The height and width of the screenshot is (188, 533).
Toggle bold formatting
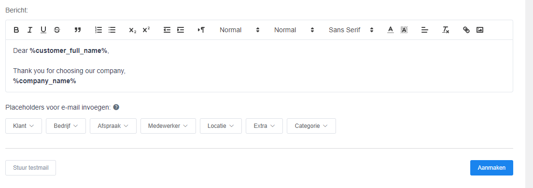(16, 30)
